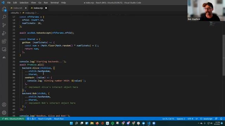This screenshot has width=225, height=126.
Task: Open the View menu
Action: point(33,2)
